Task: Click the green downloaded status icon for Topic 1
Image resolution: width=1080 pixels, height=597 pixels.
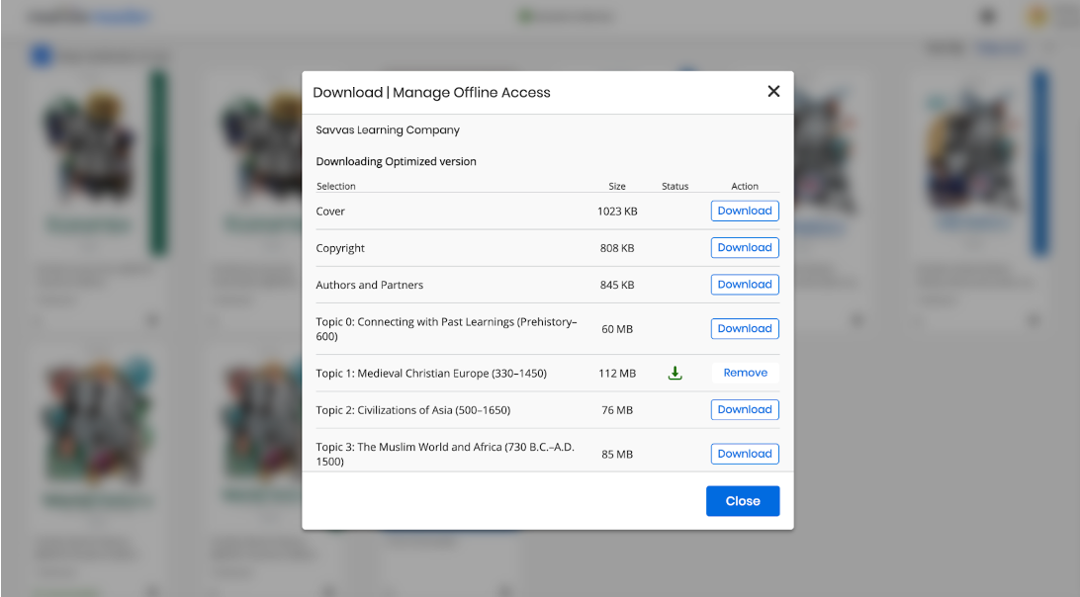Action: pyautogui.click(x=675, y=374)
